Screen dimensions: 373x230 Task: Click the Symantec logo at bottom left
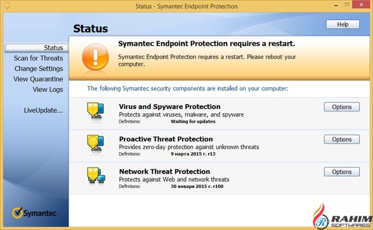(34, 214)
